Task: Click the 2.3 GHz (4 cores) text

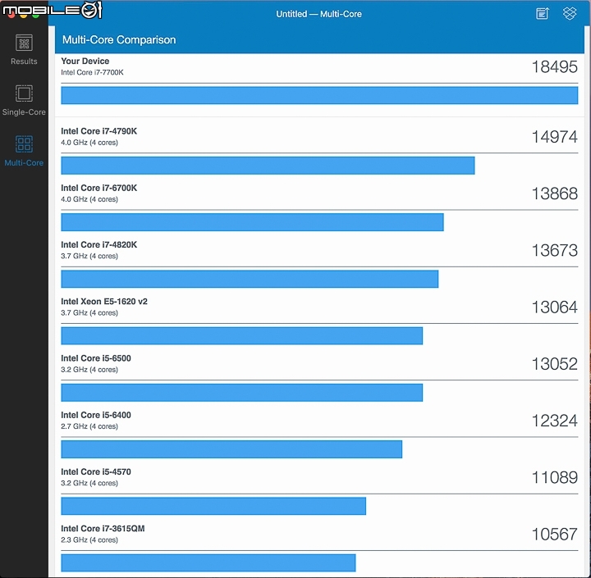Action: click(x=89, y=540)
